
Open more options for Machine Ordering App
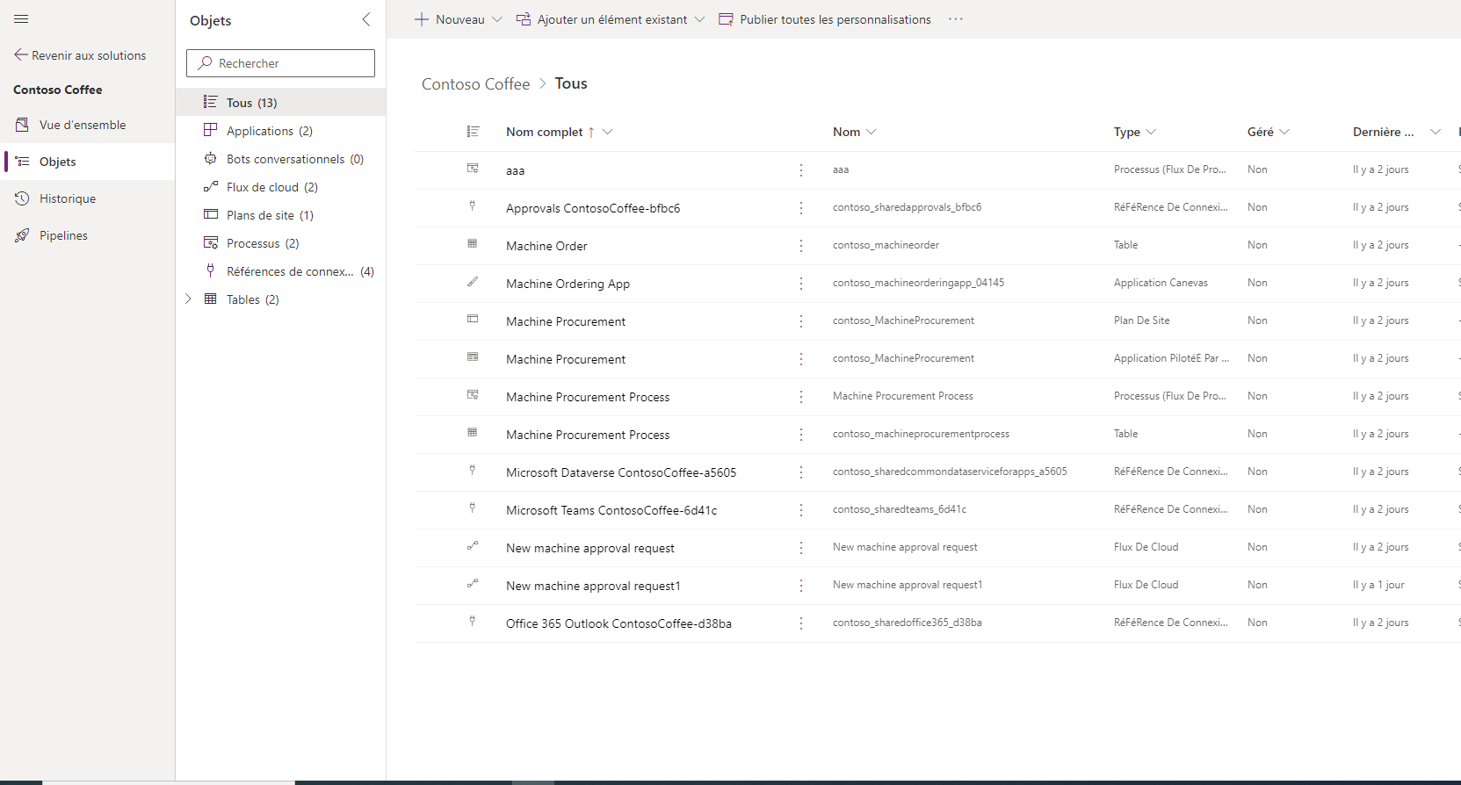801,284
